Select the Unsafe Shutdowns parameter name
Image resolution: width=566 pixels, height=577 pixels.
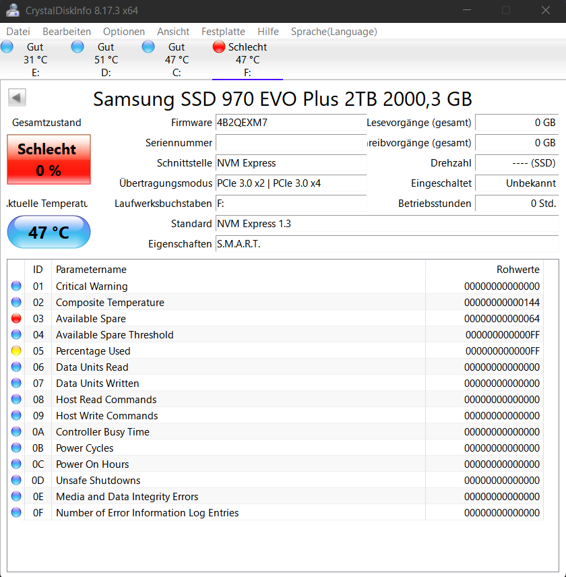(x=98, y=481)
